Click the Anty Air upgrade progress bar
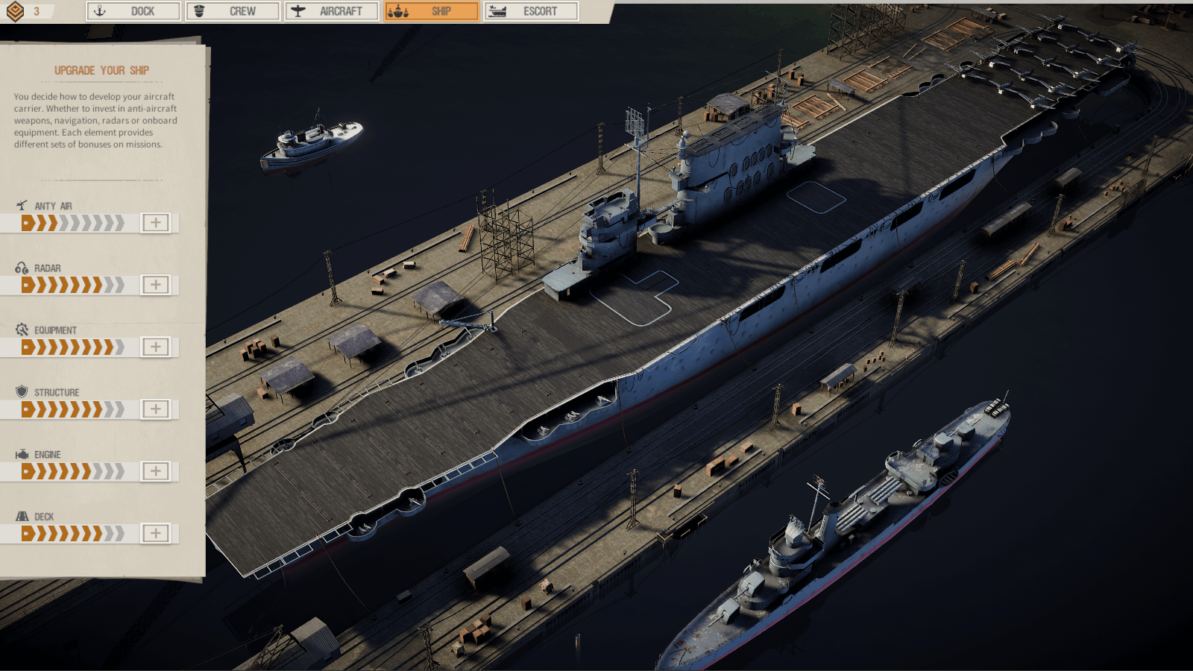Screen dimensions: 1193x671 click(73, 223)
